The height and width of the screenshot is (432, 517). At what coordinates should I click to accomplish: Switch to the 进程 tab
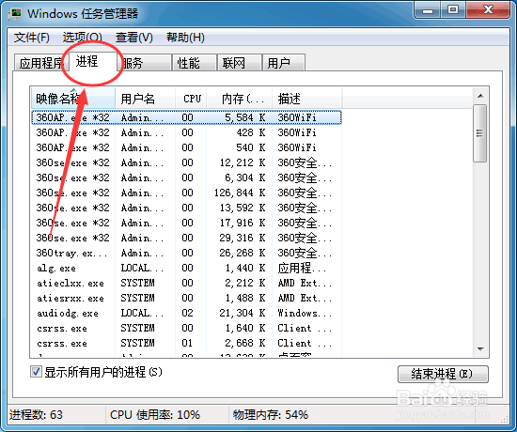coord(93,61)
